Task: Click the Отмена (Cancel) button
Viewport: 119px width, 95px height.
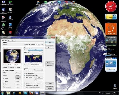Action: point(50,48)
